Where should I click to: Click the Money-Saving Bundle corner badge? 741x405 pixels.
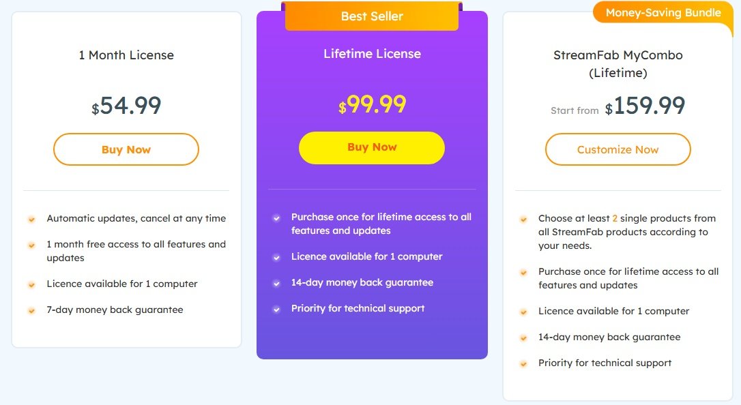click(663, 13)
